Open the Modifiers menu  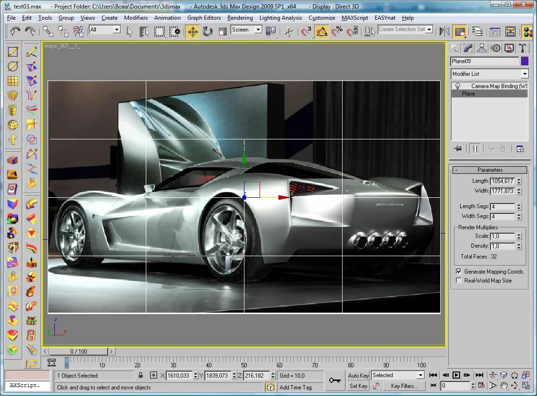pyautogui.click(x=136, y=18)
